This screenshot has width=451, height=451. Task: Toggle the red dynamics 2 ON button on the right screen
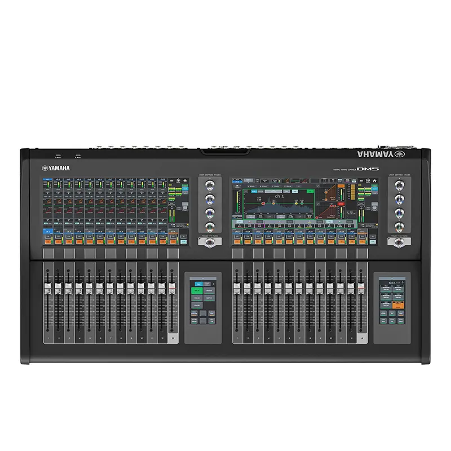tap(341, 204)
